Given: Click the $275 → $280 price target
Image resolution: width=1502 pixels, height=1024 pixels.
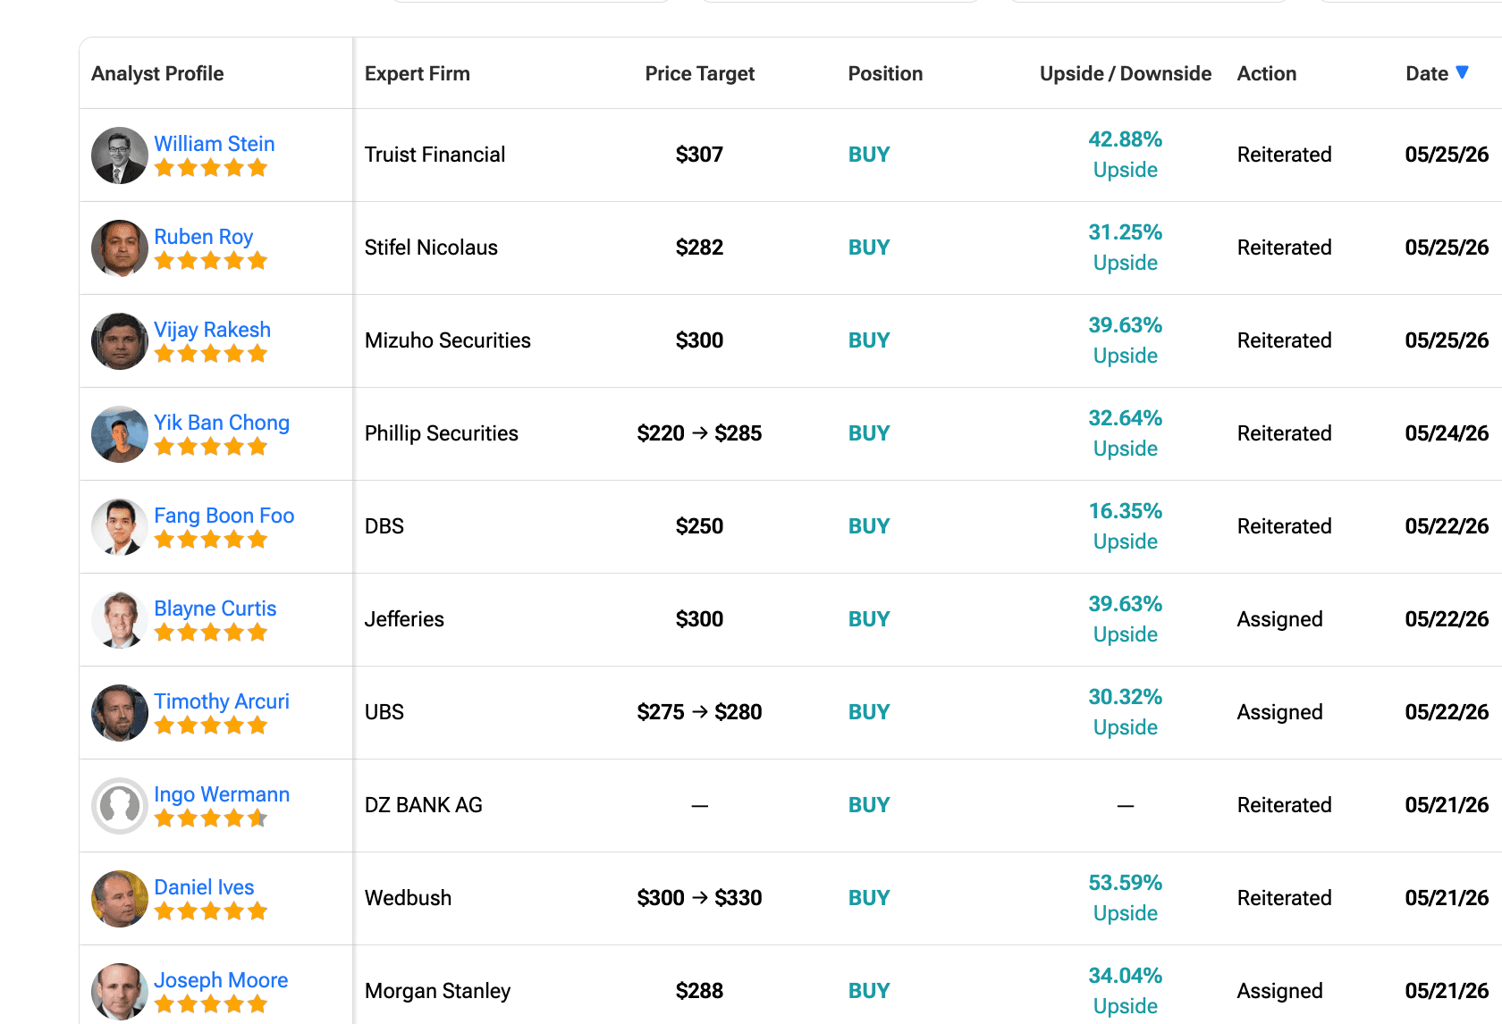Looking at the screenshot, I should [700, 712].
